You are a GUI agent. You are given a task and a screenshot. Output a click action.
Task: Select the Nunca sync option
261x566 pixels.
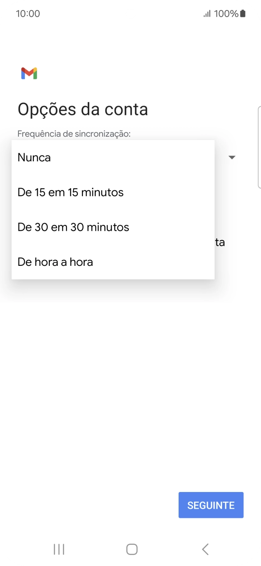[x=33, y=157]
